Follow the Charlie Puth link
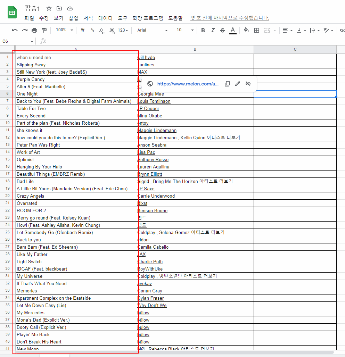This screenshot has height=357, width=345. click(x=150, y=261)
